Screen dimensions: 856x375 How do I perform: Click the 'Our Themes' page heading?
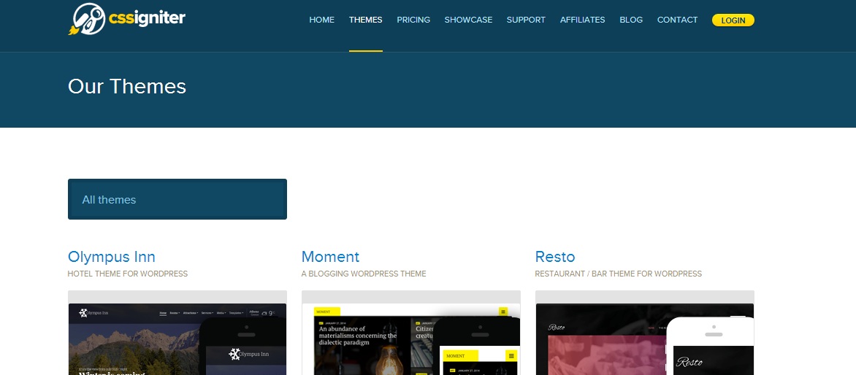[x=127, y=87]
